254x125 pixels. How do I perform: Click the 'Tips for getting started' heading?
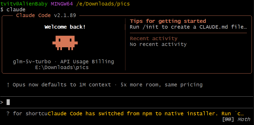168,21
